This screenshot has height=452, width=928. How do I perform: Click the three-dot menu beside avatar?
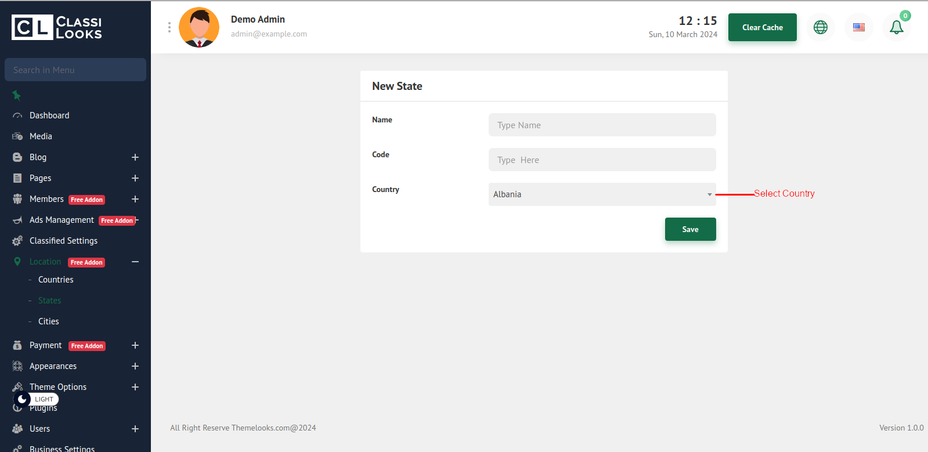(x=169, y=27)
